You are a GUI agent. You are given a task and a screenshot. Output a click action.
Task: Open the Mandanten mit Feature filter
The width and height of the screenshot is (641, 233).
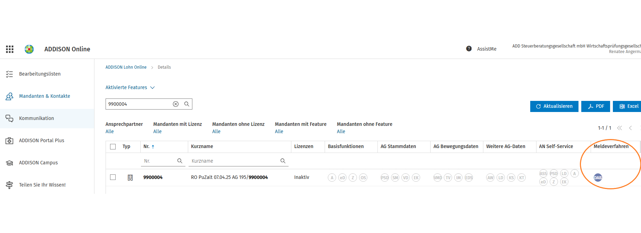pyautogui.click(x=279, y=131)
